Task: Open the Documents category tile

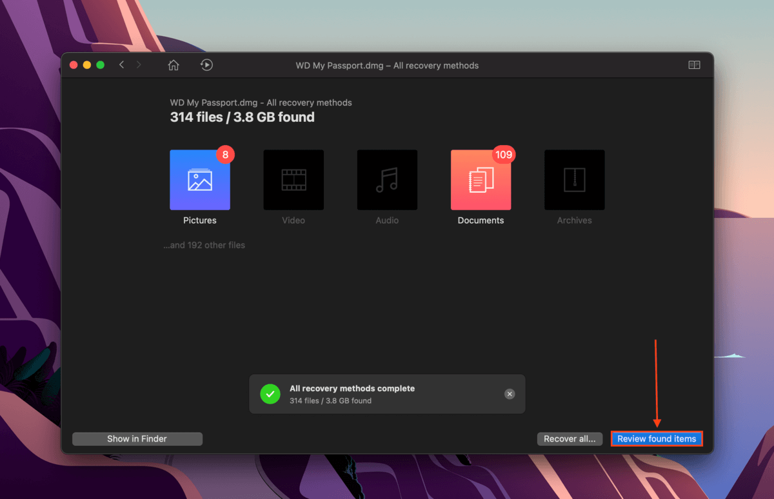Action: 481,180
